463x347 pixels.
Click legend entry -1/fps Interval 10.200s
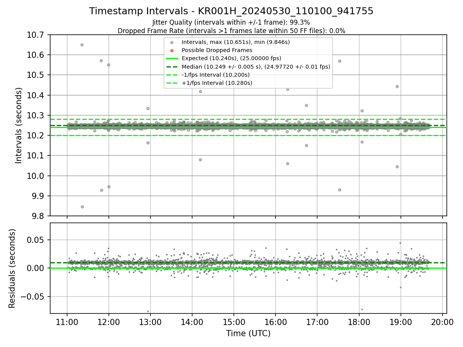(215, 75)
